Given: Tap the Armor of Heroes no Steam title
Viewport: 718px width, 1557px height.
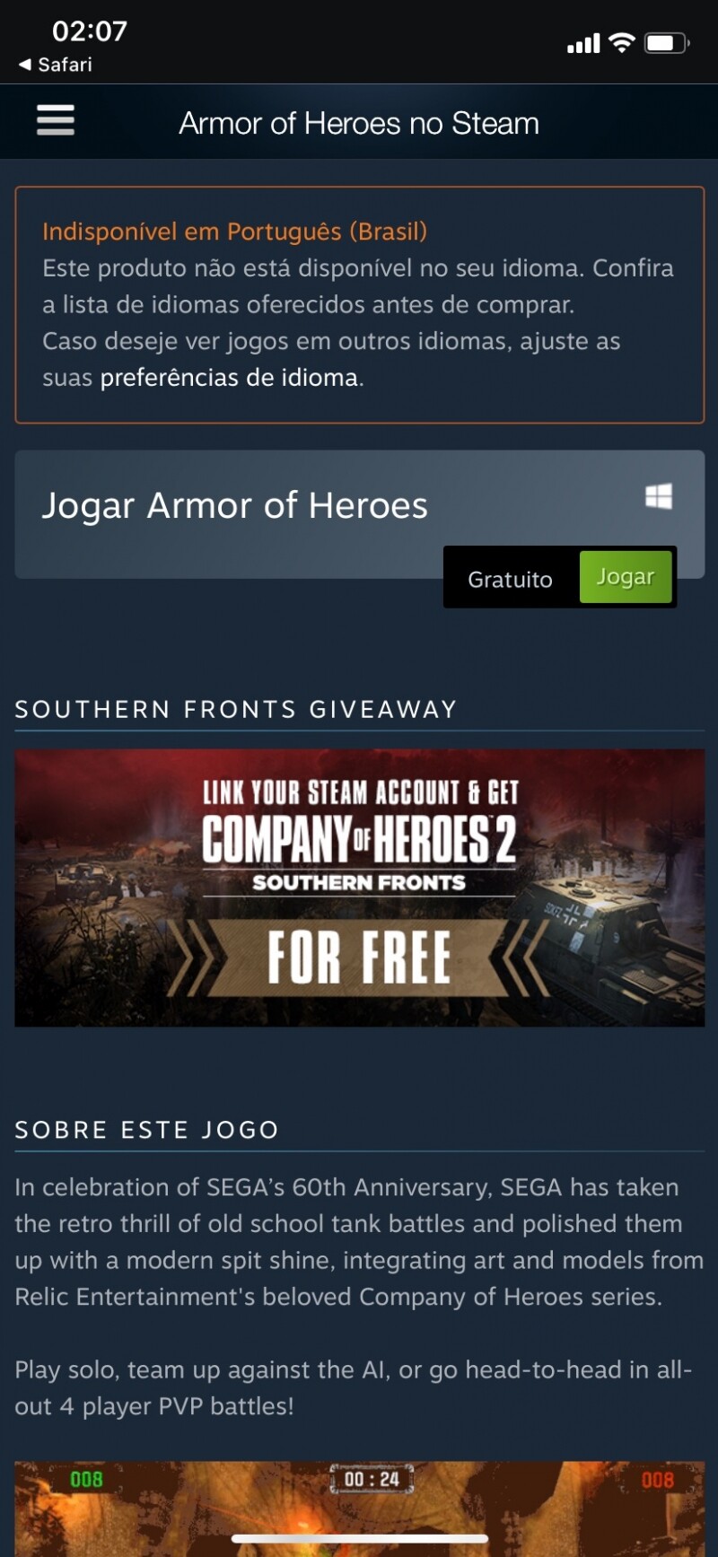Looking at the screenshot, I should point(359,123).
